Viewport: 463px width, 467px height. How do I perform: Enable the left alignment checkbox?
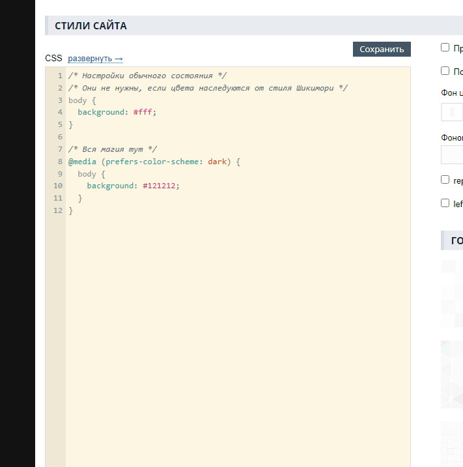tap(445, 203)
